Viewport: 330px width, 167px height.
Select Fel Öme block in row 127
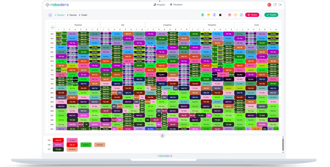(x=72, y=149)
